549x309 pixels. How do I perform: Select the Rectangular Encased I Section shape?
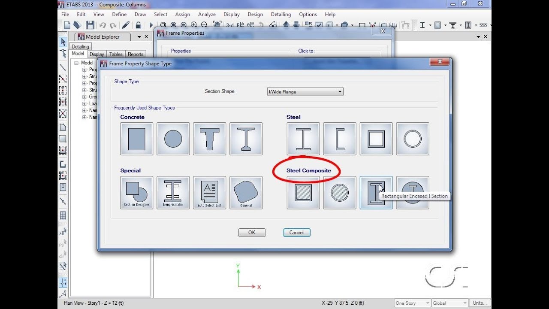376,193
